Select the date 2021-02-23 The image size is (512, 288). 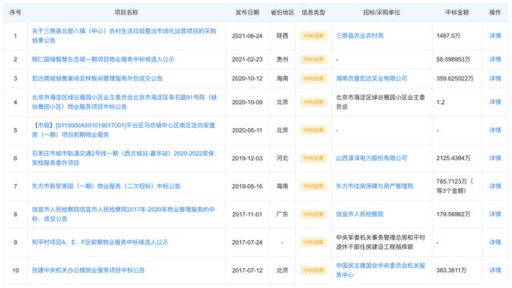coord(247,59)
